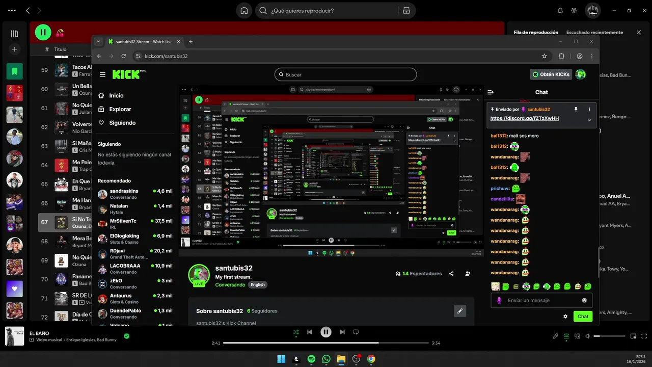Open the Fila de reproducción tab
Viewport: 652px width, 367px height.
pos(536,32)
